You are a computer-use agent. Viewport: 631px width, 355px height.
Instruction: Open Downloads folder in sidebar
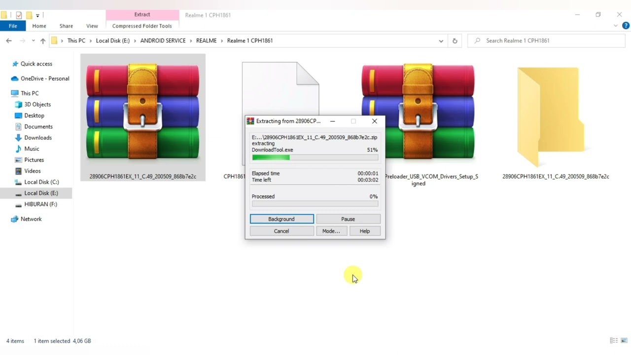[x=38, y=138]
